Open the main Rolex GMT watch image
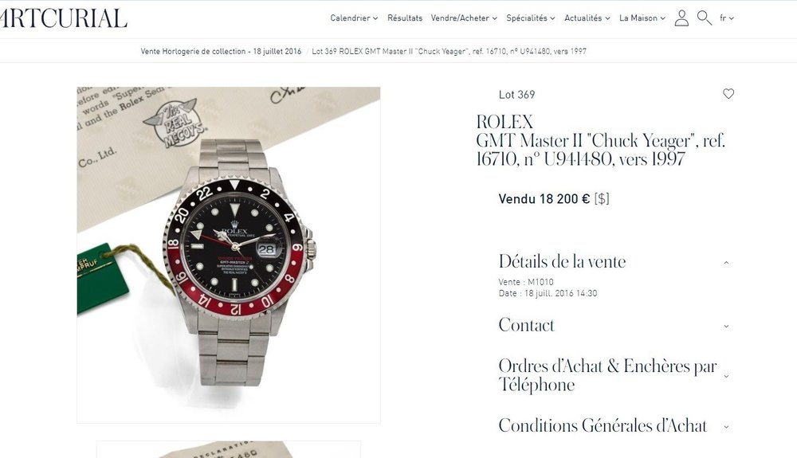 (228, 255)
